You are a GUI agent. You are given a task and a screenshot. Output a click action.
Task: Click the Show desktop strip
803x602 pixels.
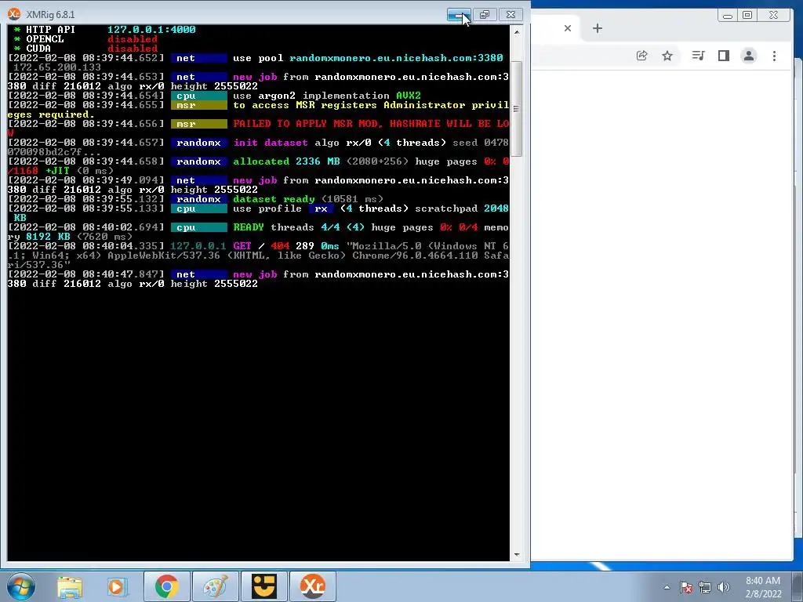pyautogui.click(x=798, y=586)
